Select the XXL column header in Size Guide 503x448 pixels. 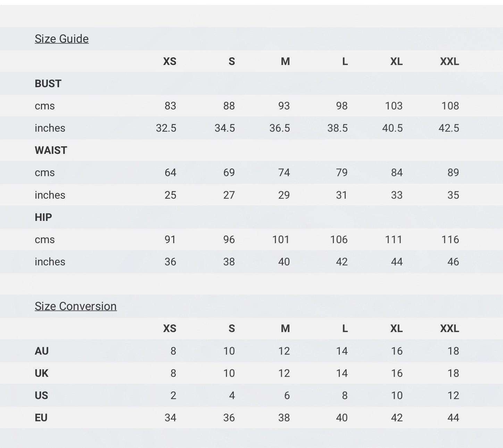[x=450, y=61]
